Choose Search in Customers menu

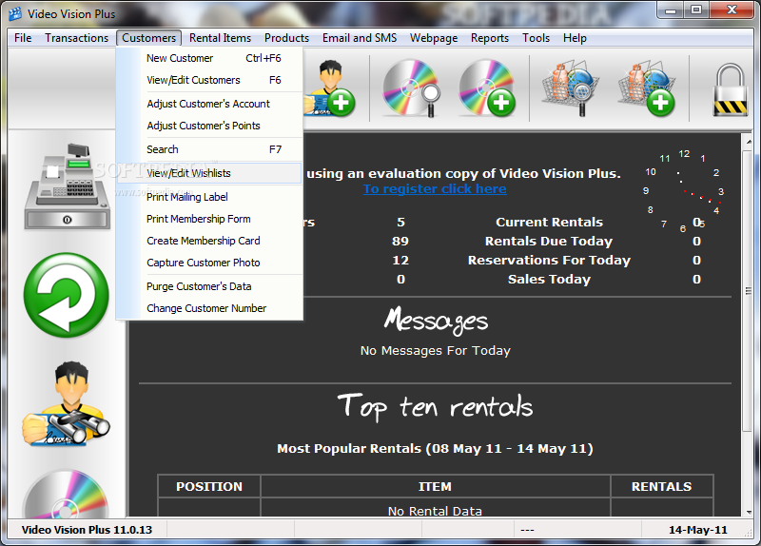209,149
